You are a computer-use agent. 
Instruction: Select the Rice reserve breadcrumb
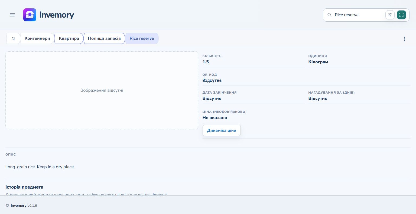coord(142,38)
